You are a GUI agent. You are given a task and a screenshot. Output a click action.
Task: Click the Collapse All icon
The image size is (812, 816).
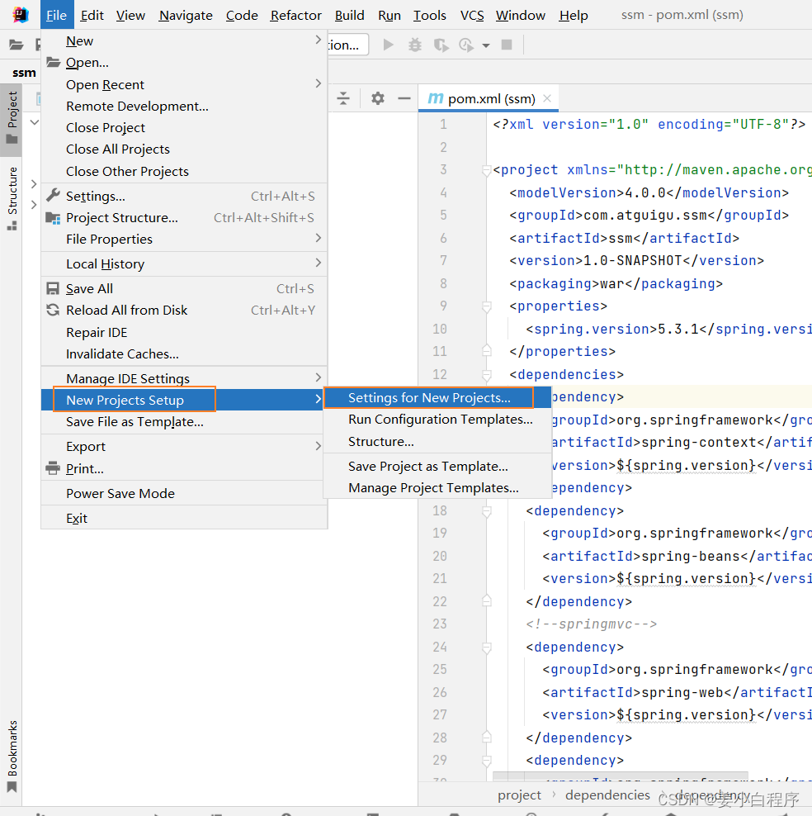pyautogui.click(x=343, y=98)
